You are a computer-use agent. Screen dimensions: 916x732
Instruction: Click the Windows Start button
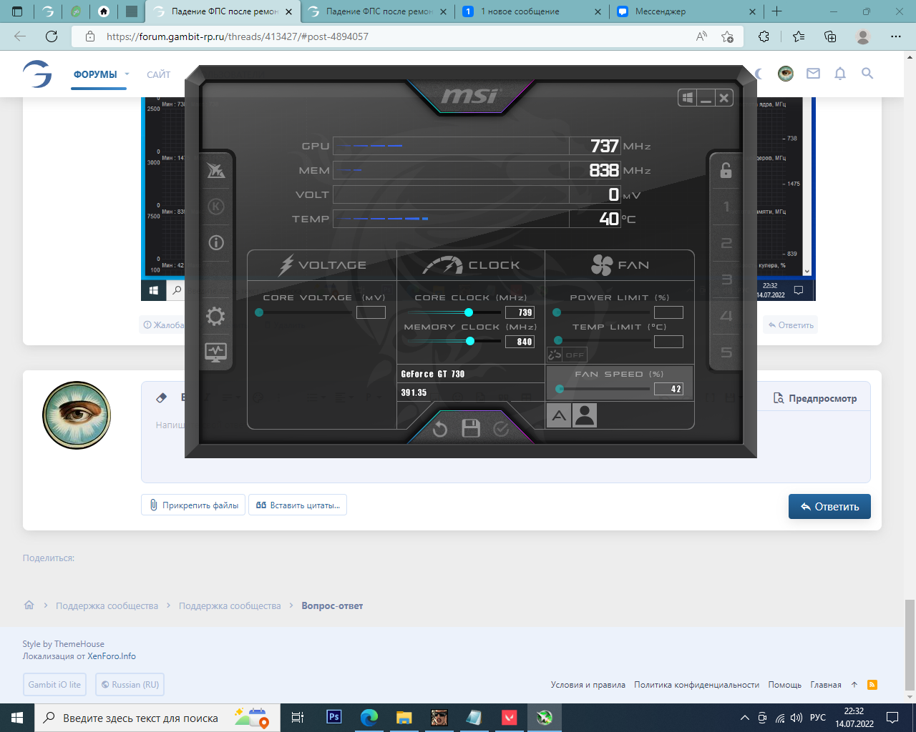tap(17, 718)
